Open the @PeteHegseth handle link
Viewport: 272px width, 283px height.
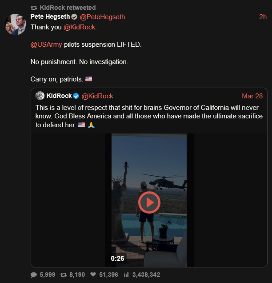[x=102, y=17]
